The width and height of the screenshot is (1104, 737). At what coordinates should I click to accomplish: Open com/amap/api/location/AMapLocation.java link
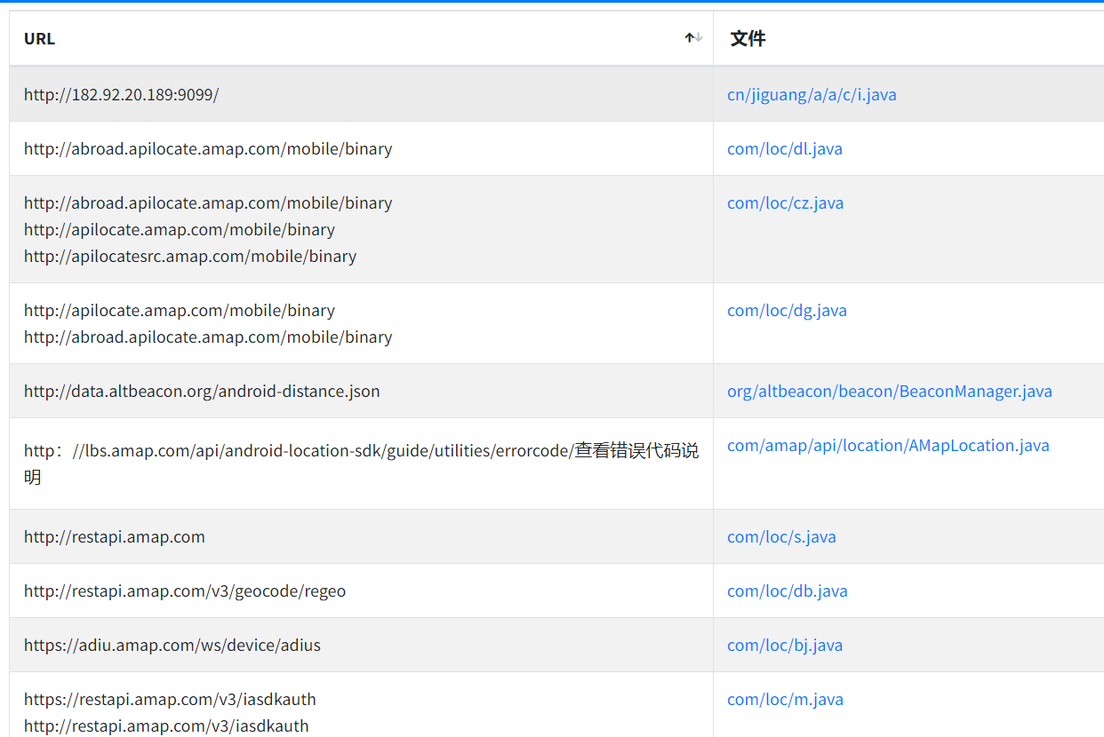[x=888, y=445]
